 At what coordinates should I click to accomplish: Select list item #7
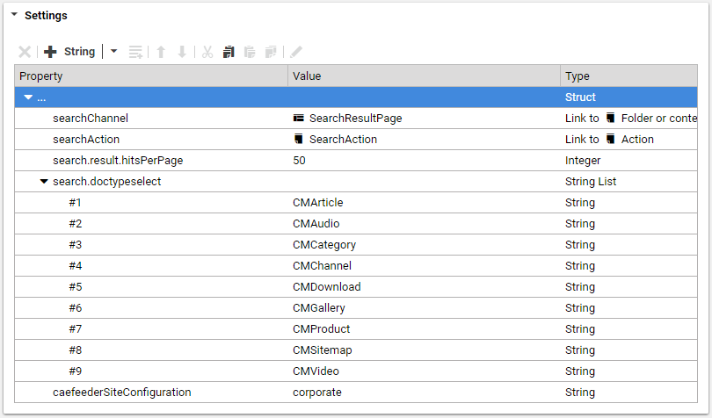pyautogui.click(x=76, y=329)
